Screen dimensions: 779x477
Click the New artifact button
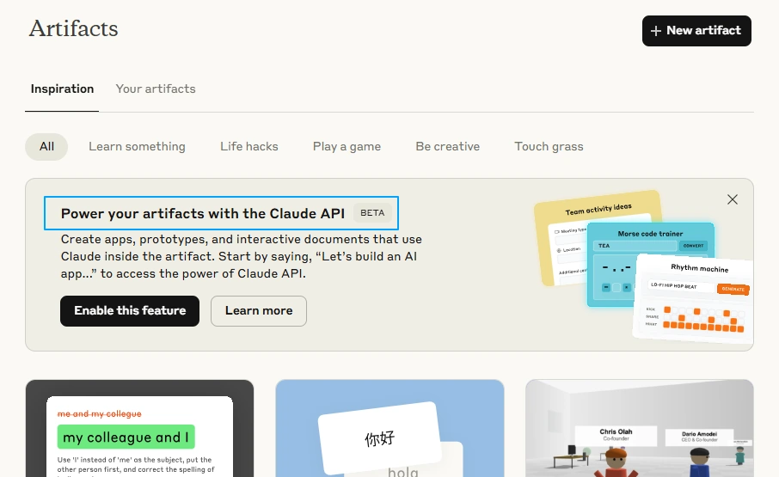tap(696, 31)
